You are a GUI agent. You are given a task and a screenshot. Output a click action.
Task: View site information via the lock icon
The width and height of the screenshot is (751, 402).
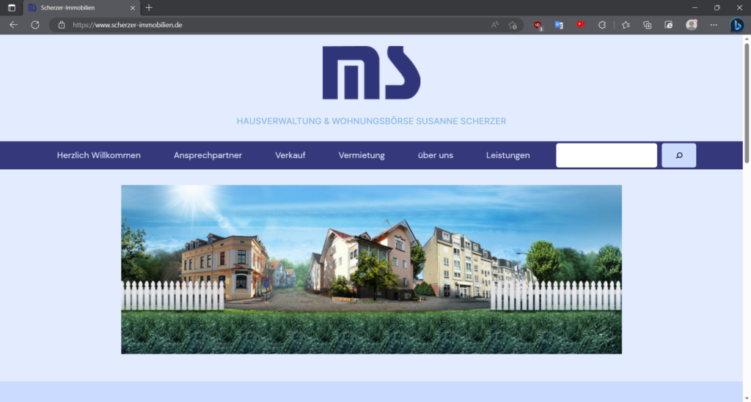pos(62,25)
